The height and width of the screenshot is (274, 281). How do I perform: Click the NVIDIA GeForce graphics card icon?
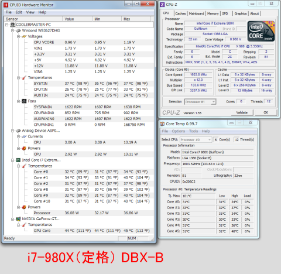18,219
